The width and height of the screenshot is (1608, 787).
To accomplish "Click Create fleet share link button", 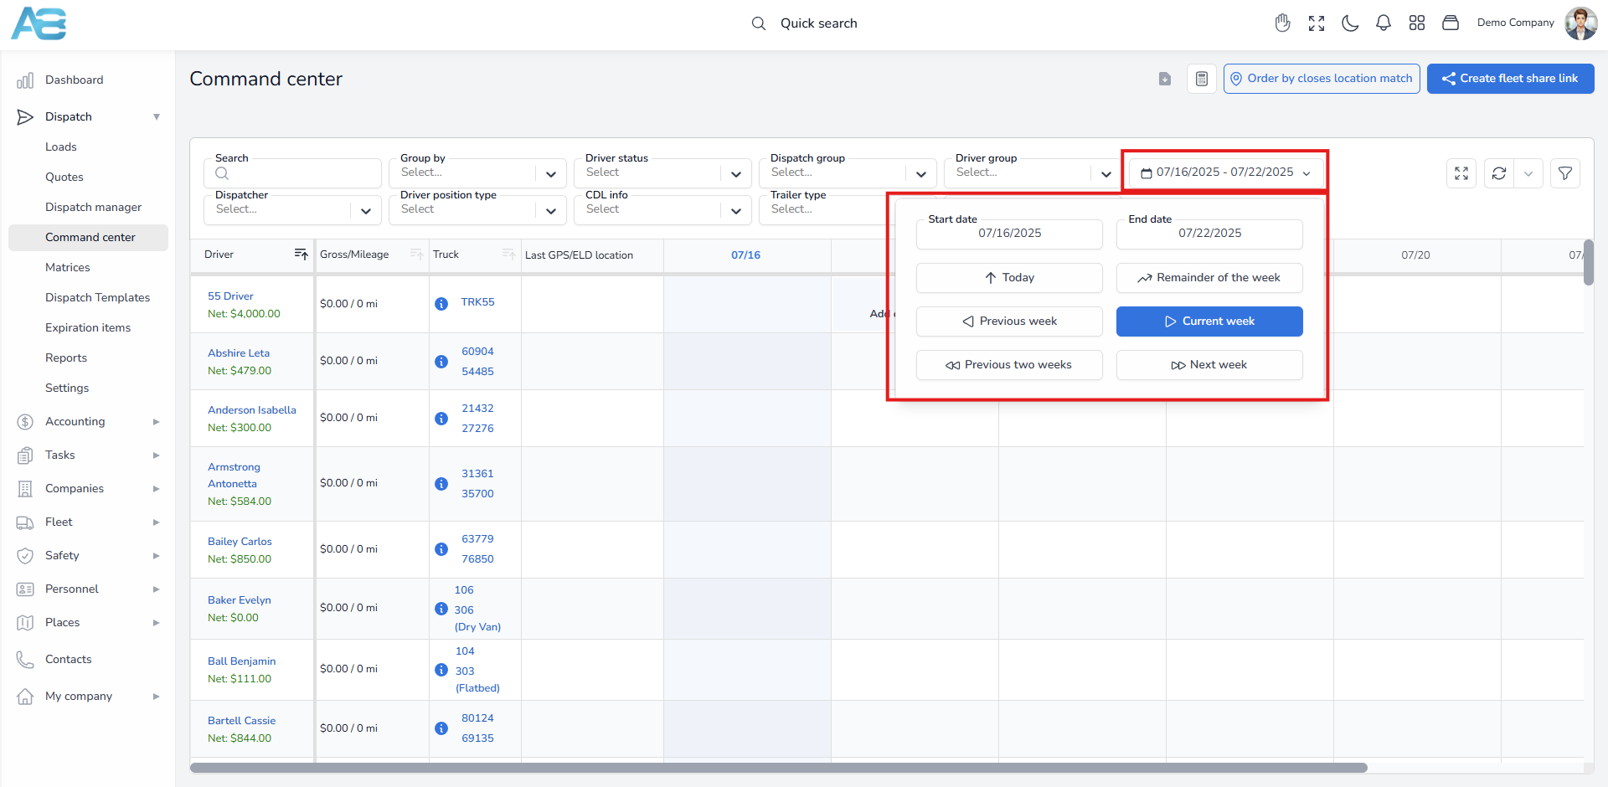I will [x=1510, y=79].
